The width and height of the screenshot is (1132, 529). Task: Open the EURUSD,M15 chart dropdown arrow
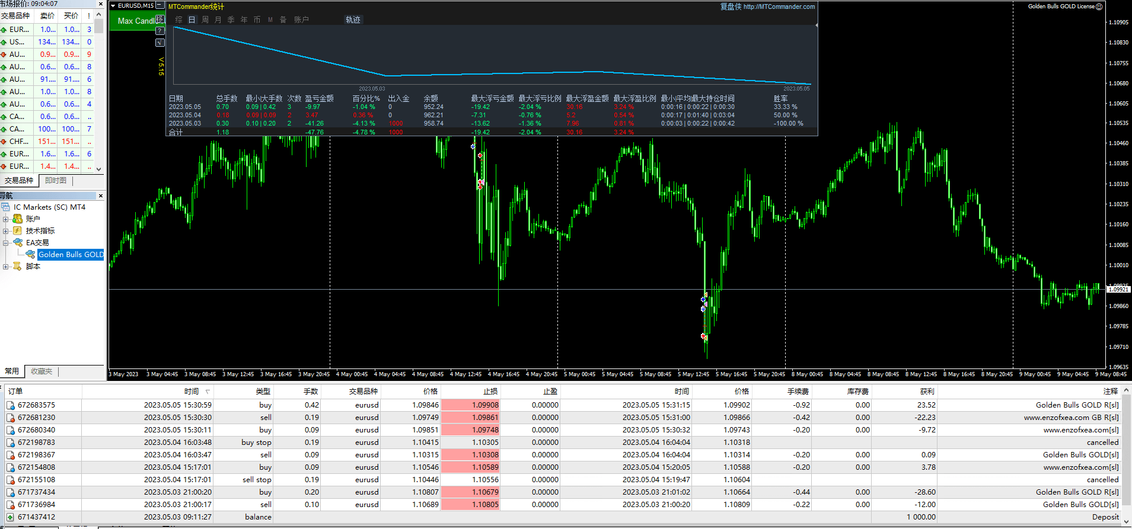coord(113,6)
